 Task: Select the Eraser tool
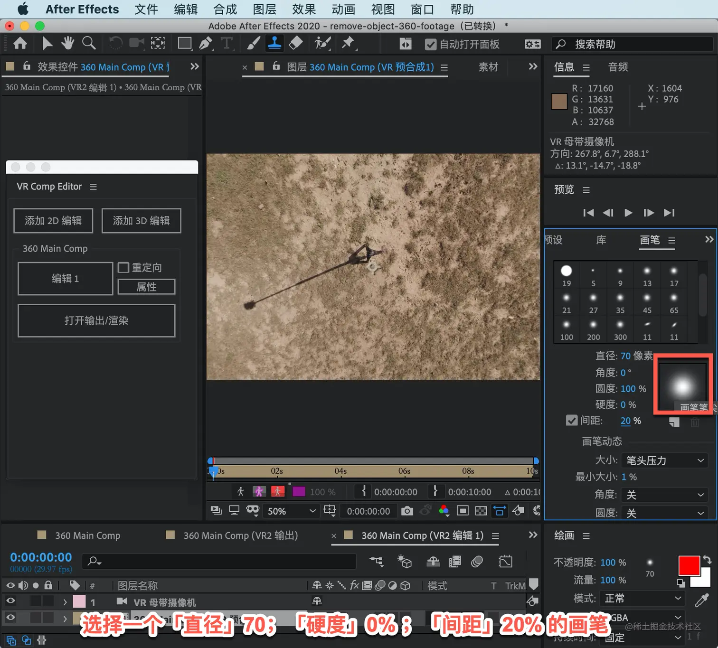coord(295,44)
